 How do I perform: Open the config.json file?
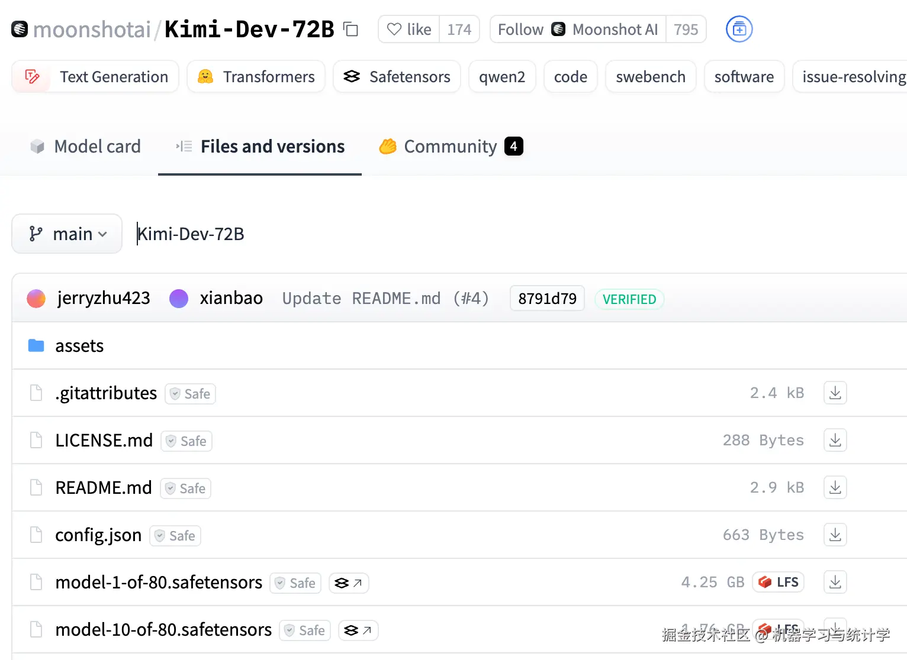click(x=98, y=535)
